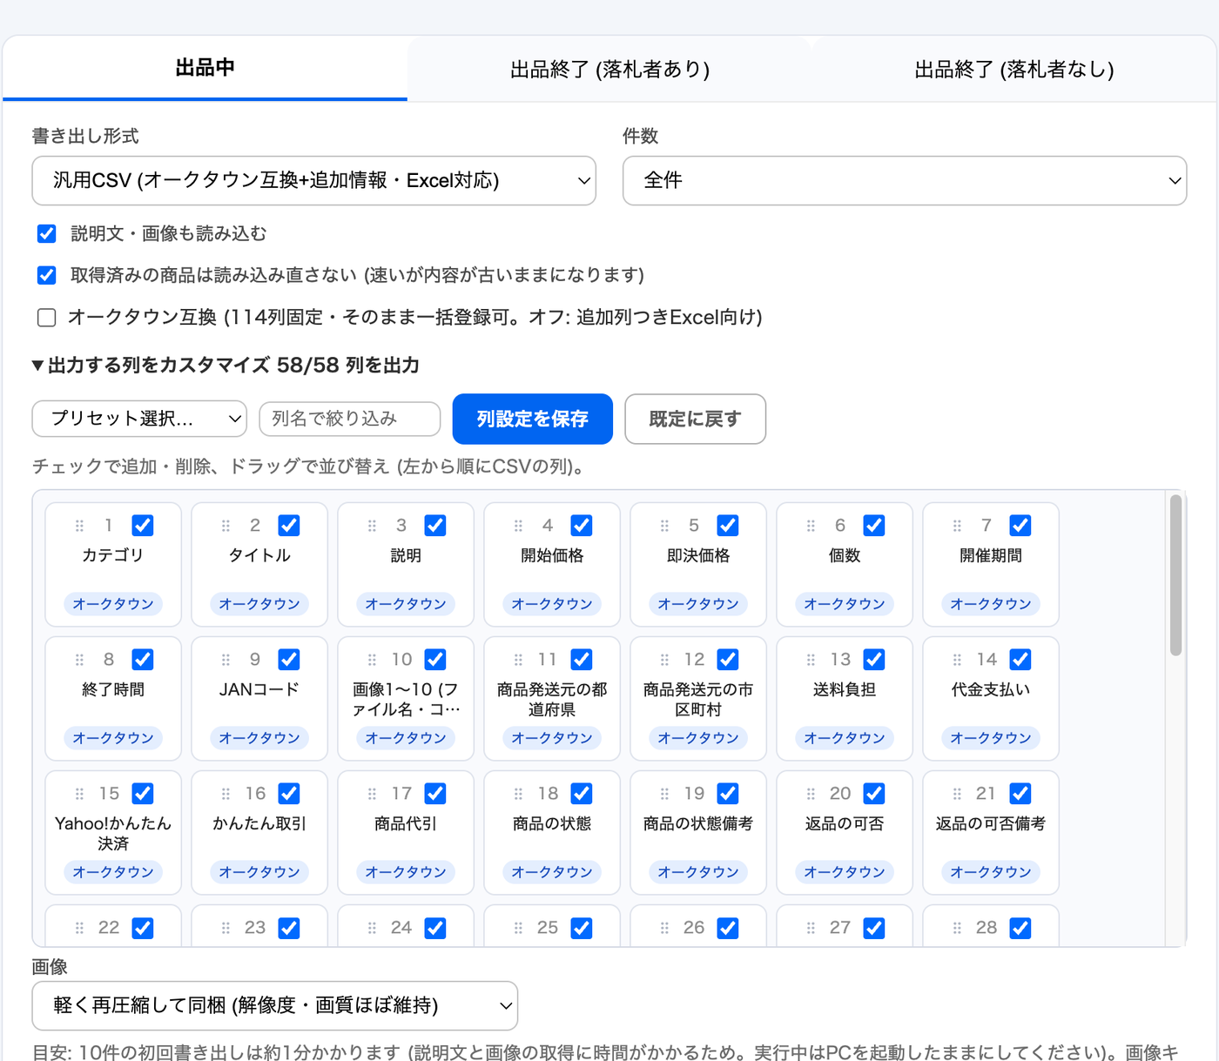The width and height of the screenshot is (1219, 1061).
Task: Click drag handle of 商品の状態備考 card
Action: [664, 794]
